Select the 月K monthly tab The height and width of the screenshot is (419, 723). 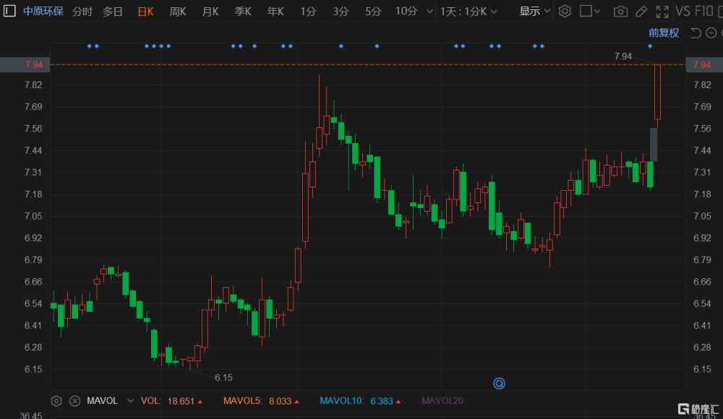click(x=210, y=12)
